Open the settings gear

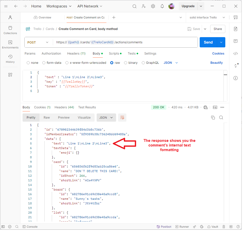[154, 6]
